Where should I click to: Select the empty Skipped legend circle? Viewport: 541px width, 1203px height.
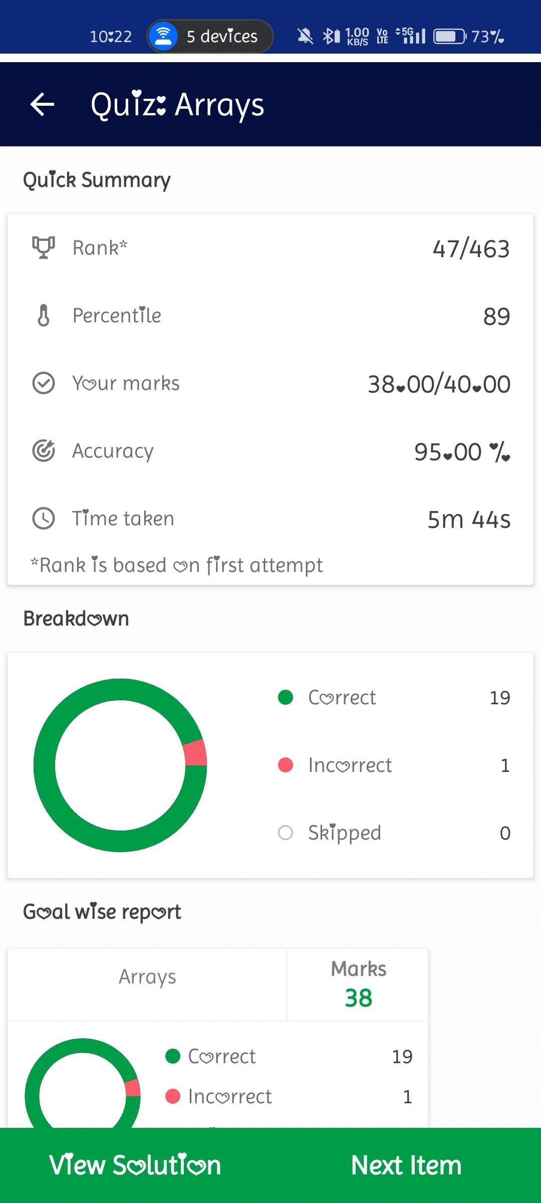(x=286, y=833)
